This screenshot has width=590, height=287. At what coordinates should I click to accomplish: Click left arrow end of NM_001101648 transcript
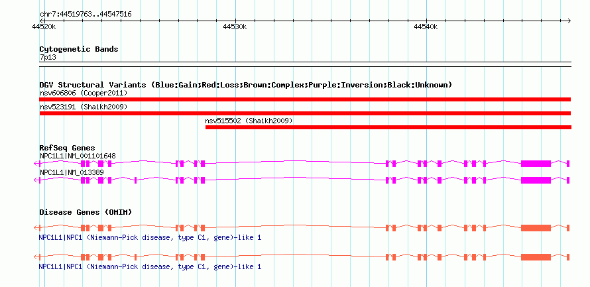click(36, 164)
